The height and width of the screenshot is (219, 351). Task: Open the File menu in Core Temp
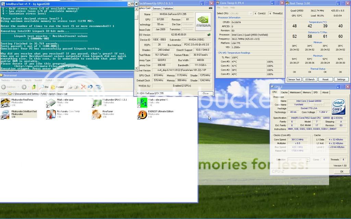(x=219, y=8)
